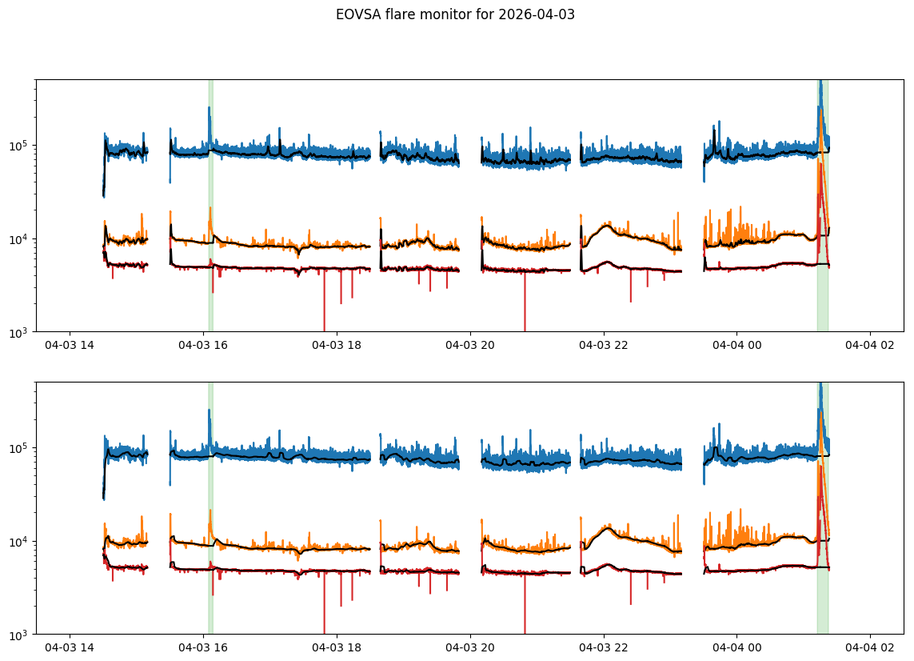914x661 pixels.
Task: Click the 10^4 y-axis label of the upper plot
Action: point(19,238)
